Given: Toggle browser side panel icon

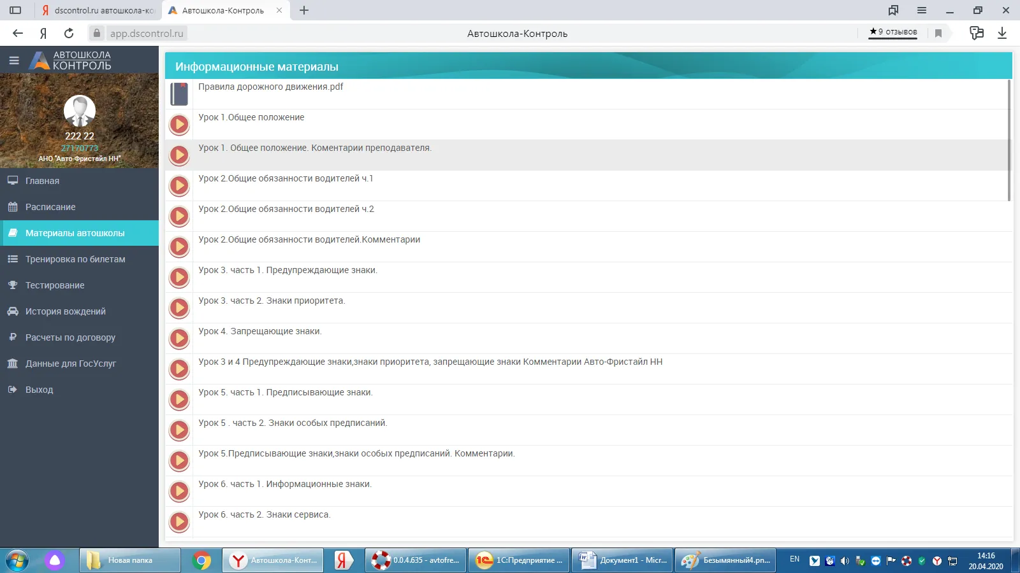Looking at the screenshot, I should [15, 10].
